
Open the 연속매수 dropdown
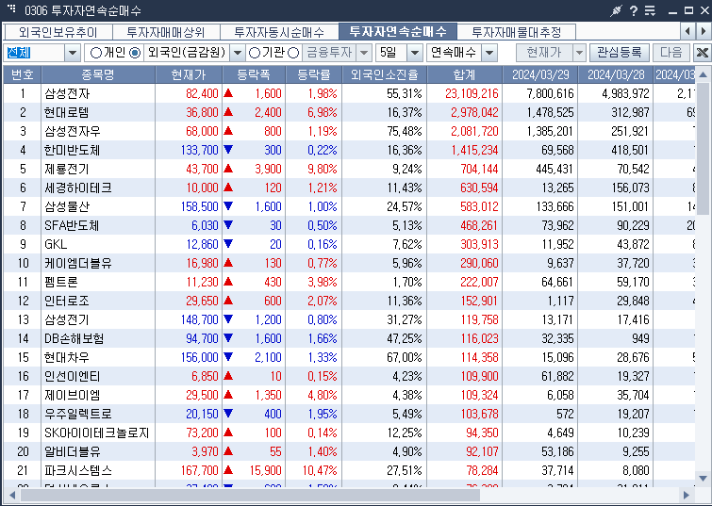pos(489,53)
